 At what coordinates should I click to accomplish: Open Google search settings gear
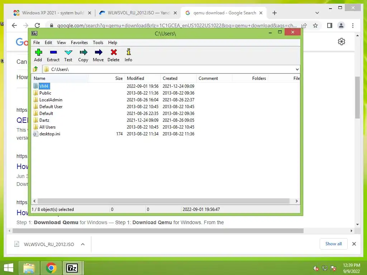[342, 42]
